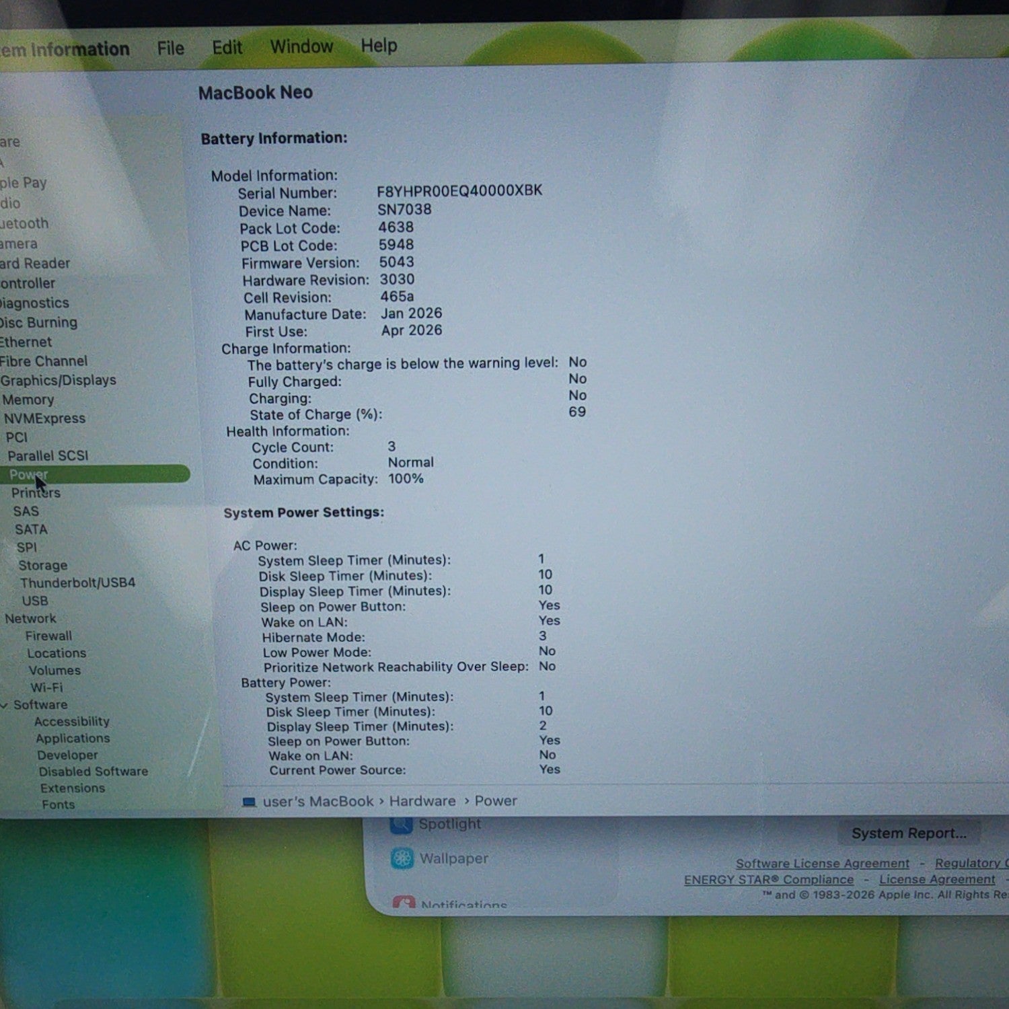Select user's MacBook in the path bar

click(x=318, y=802)
